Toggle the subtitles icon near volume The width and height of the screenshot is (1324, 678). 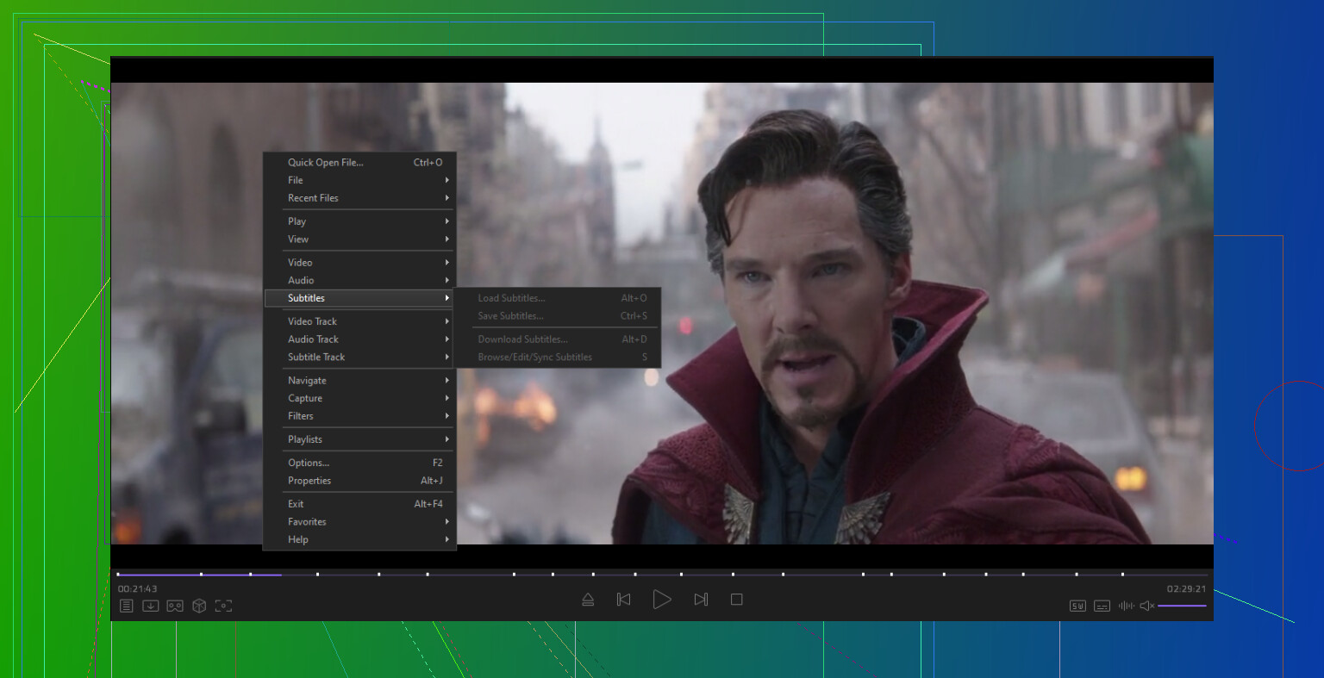[x=1102, y=606]
